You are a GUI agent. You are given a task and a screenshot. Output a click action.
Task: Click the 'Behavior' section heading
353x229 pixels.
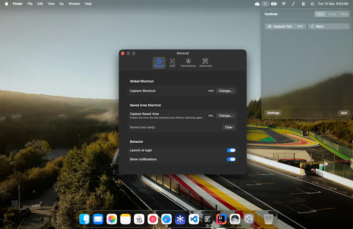coord(136,141)
